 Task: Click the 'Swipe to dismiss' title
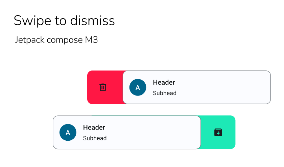[x=64, y=21]
